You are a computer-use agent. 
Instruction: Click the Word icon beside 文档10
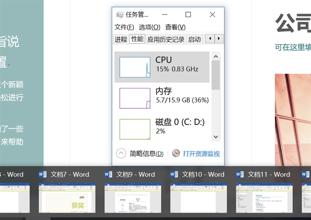point(174,174)
